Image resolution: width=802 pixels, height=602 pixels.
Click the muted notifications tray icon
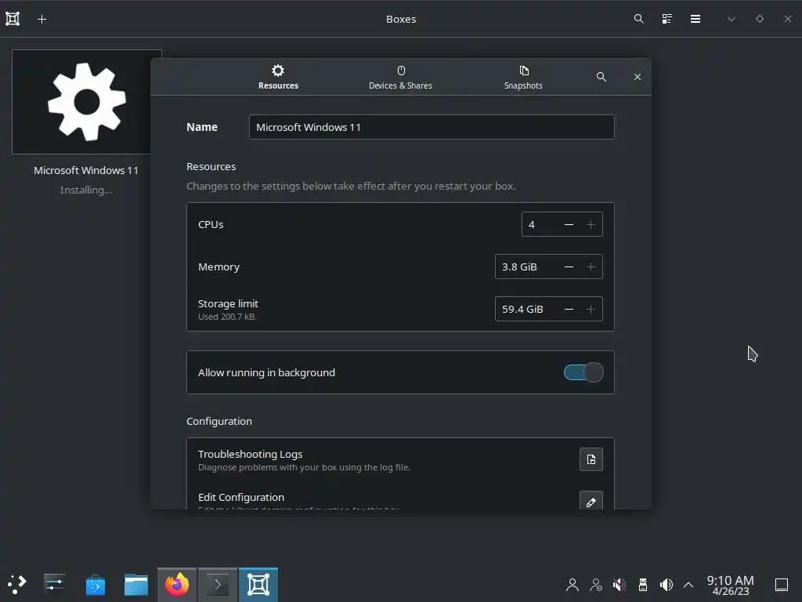coord(619,585)
